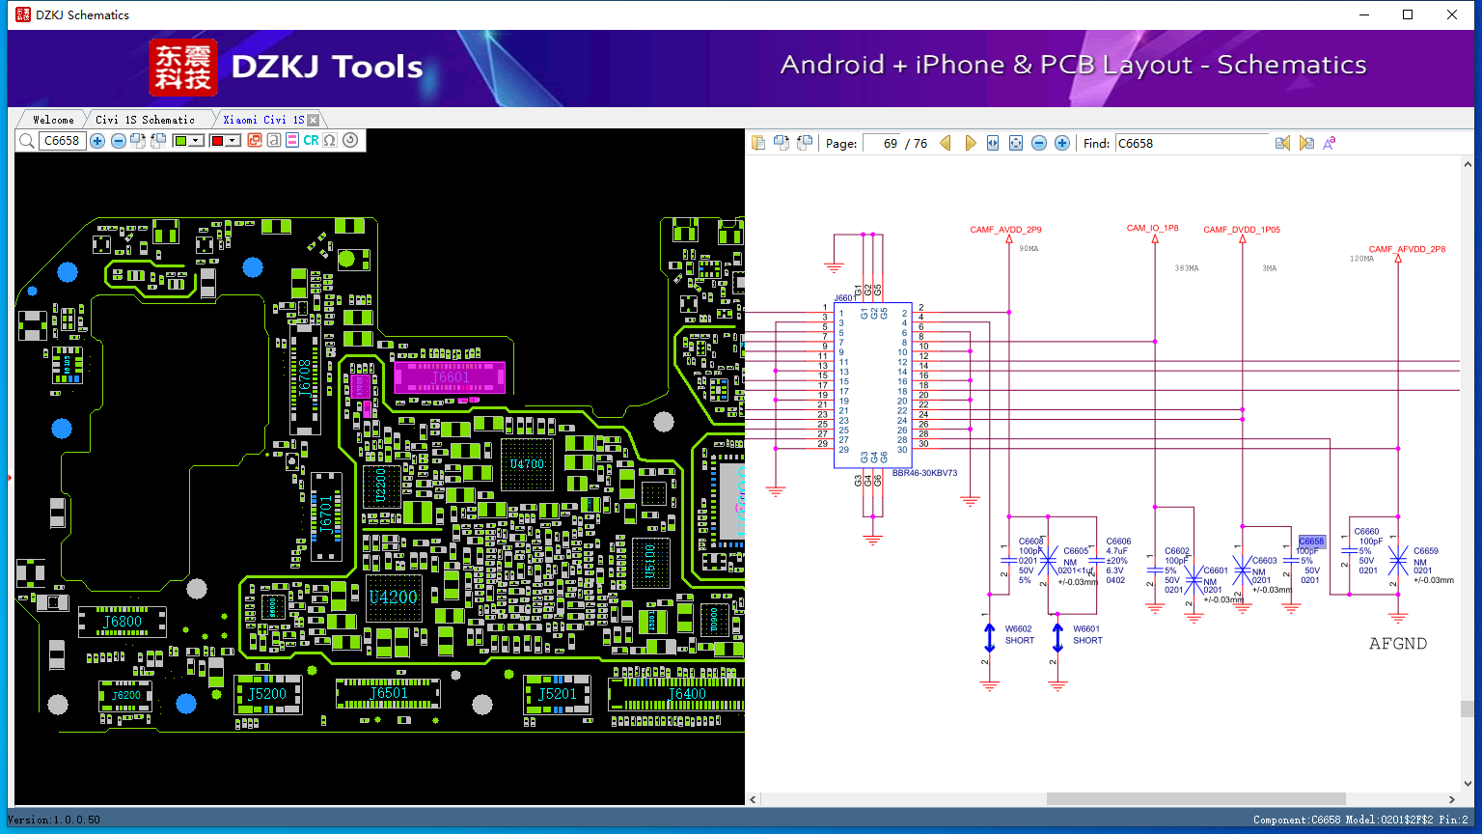The image size is (1482, 834).
Task: Click the red color swatch
Action: click(217, 141)
